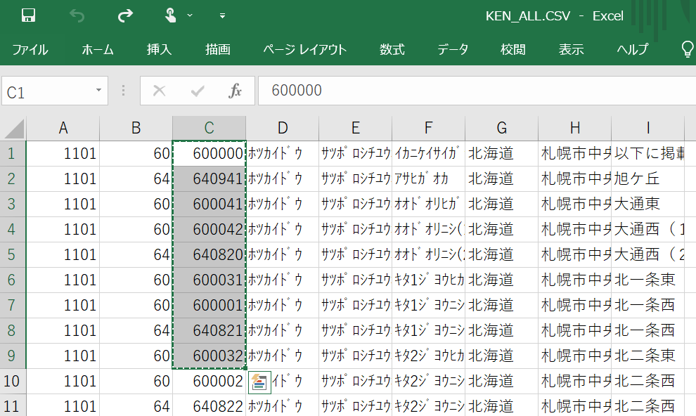The height and width of the screenshot is (416, 696).
Task: Click cell containing 640941
Action: (x=209, y=178)
